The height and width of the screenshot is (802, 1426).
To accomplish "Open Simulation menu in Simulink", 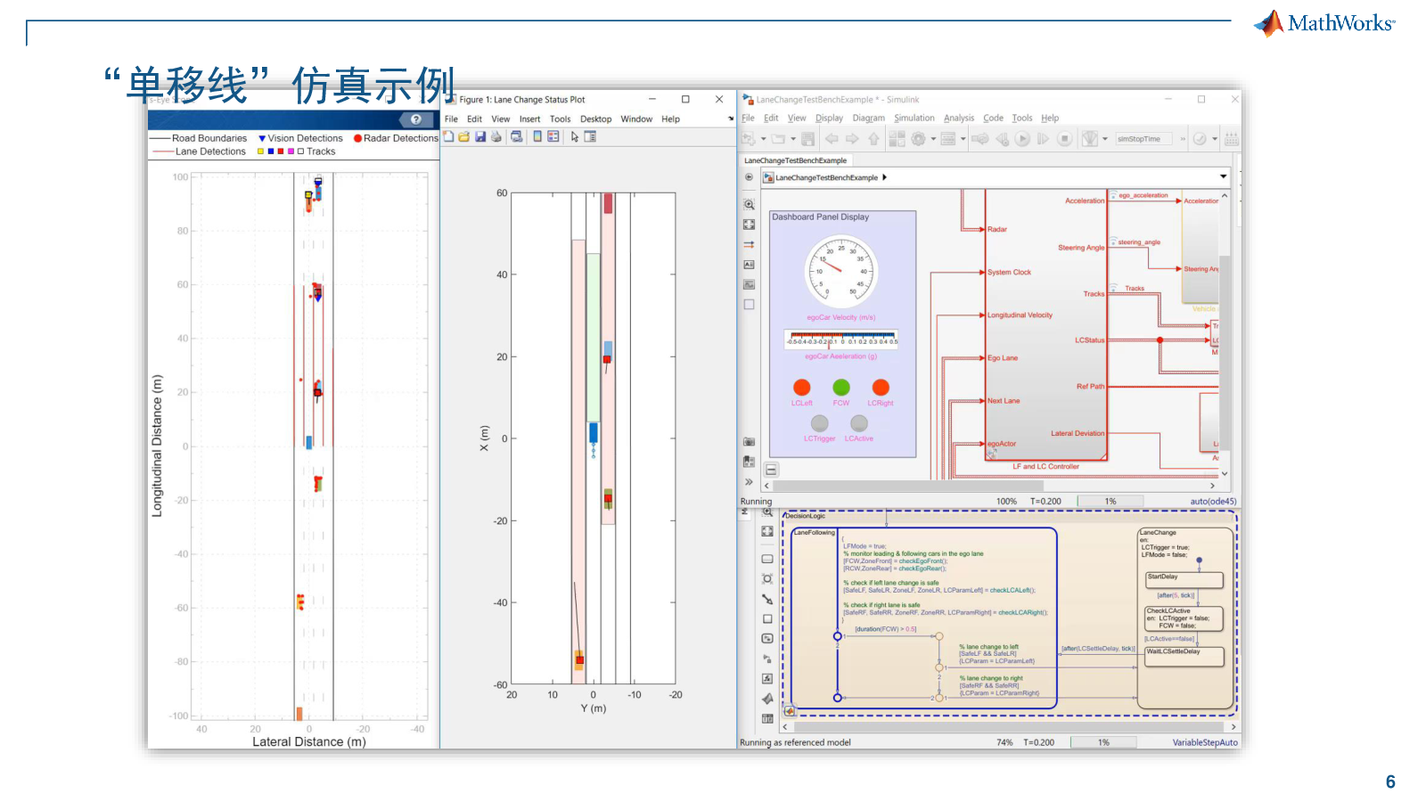I will tap(914, 118).
